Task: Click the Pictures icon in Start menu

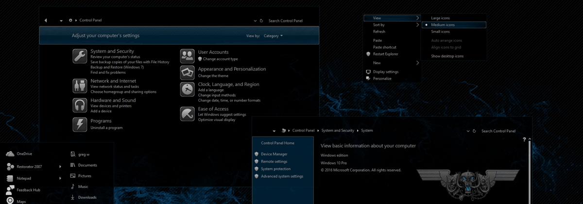Action: click(x=73, y=176)
